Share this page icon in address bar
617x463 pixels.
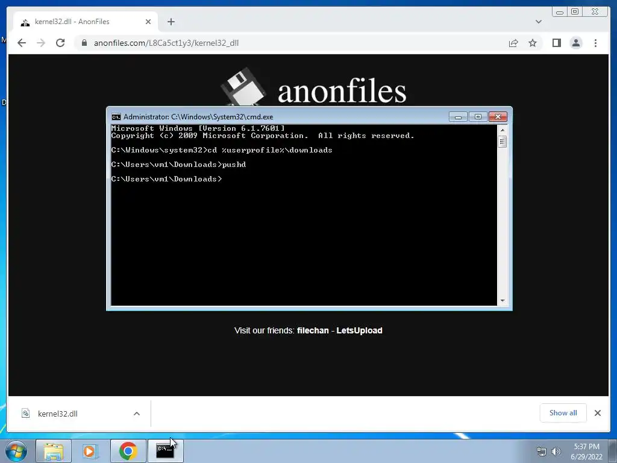[513, 43]
